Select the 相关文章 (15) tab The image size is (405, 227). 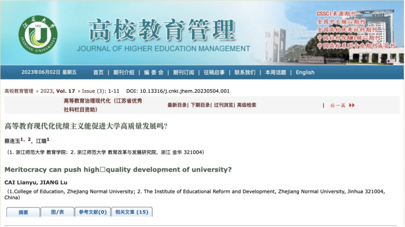click(132, 212)
